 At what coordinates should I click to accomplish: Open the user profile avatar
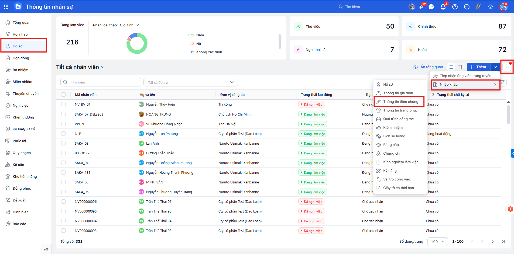point(503,7)
